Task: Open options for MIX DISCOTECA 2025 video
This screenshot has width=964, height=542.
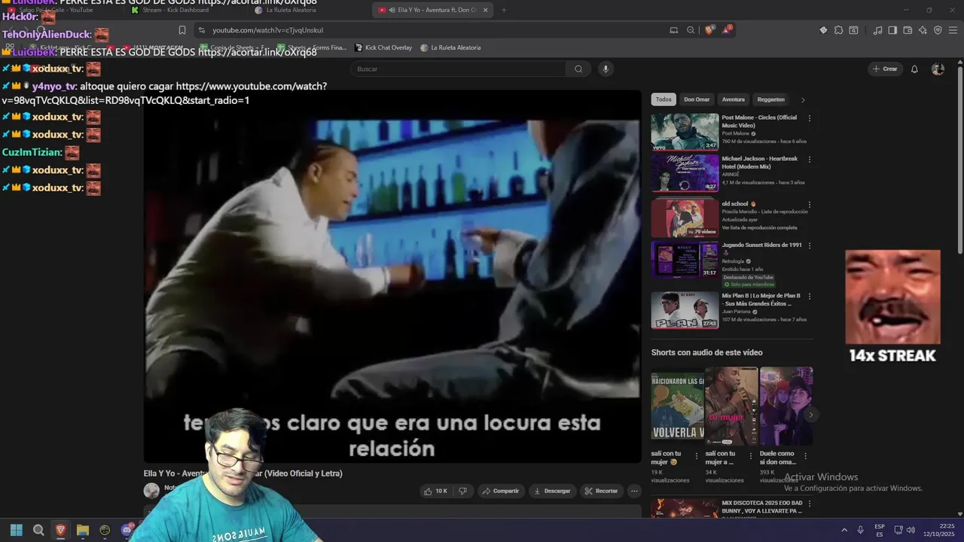Action: pos(810,504)
